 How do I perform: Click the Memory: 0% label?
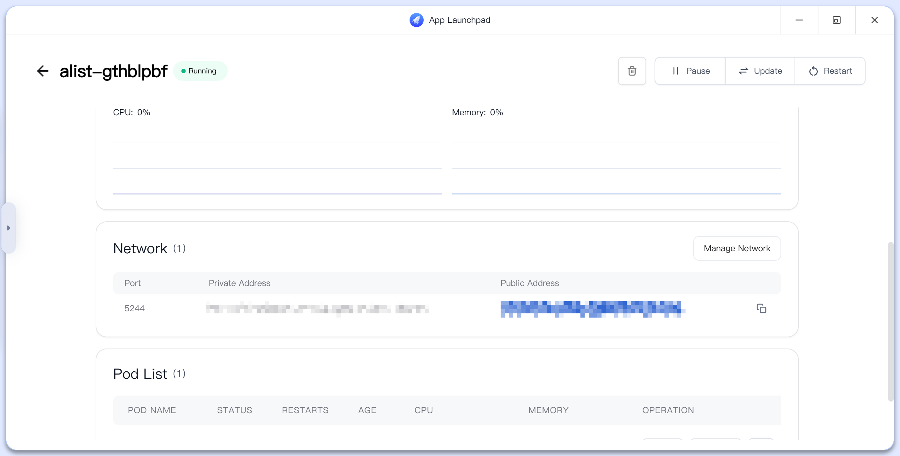pyautogui.click(x=477, y=112)
